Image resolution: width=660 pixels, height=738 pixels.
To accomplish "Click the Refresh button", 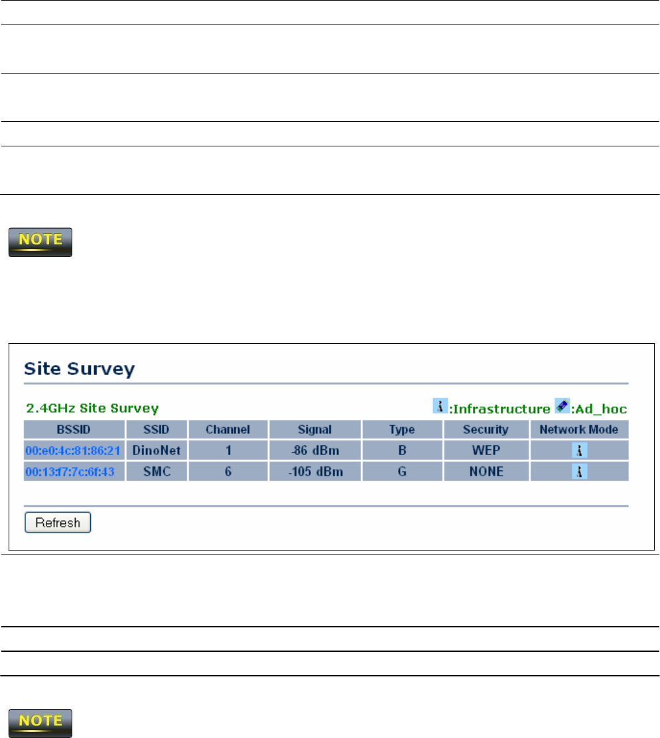I will (58, 523).
